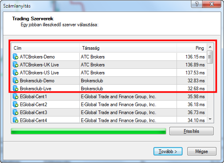Click the scrollbar down arrow
The image size is (224, 163).
click(210, 119)
